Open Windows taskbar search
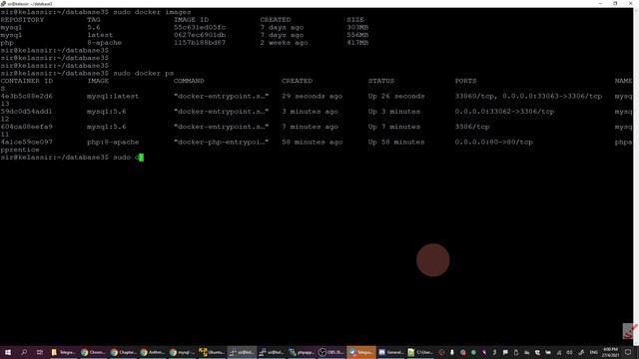The height and width of the screenshot is (359, 639). (x=24, y=352)
